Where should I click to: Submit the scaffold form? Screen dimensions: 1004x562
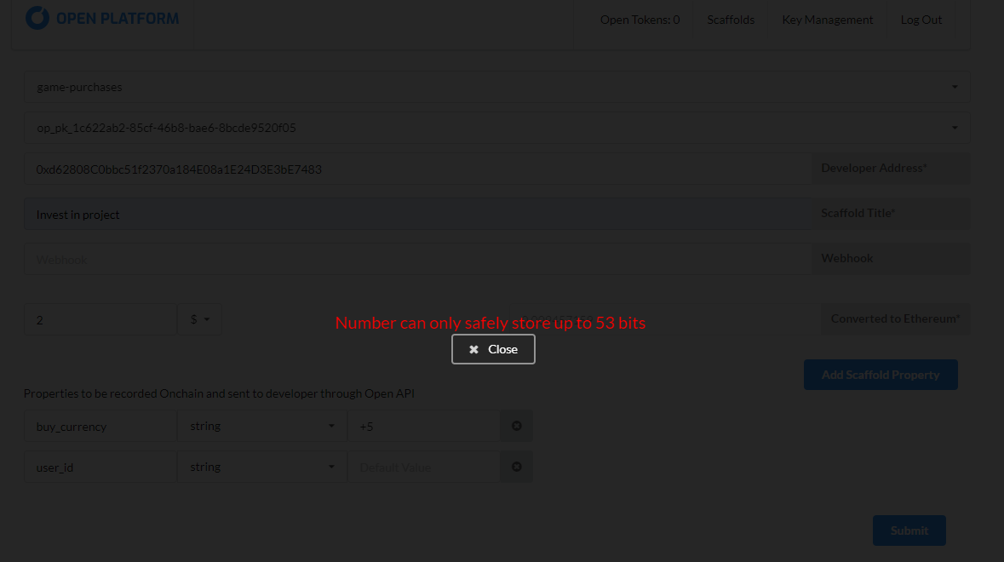pos(909,530)
